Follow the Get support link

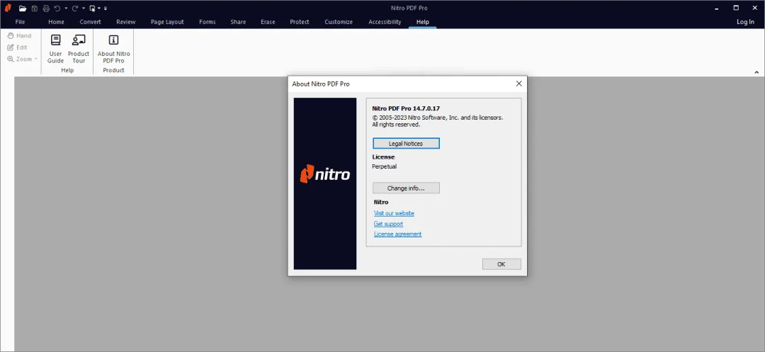pos(388,224)
